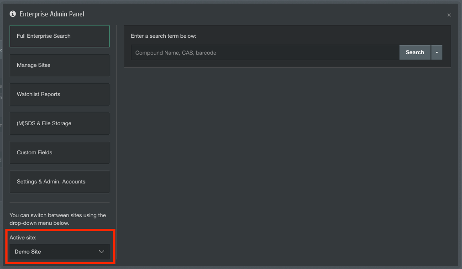Open the Full Enterprise Search section
The width and height of the screenshot is (462, 269).
coord(59,36)
